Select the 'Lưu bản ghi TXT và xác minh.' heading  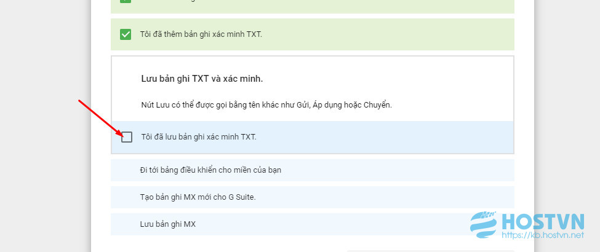pyautogui.click(x=202, y=79)
